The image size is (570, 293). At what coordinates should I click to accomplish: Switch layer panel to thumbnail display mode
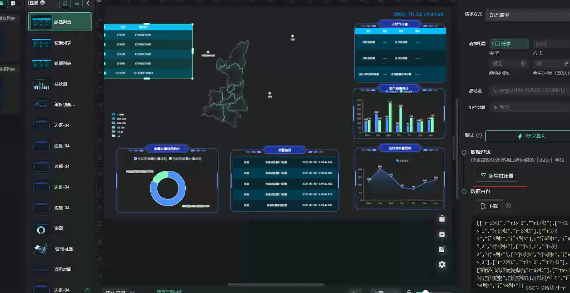click(x=65, y=3)
